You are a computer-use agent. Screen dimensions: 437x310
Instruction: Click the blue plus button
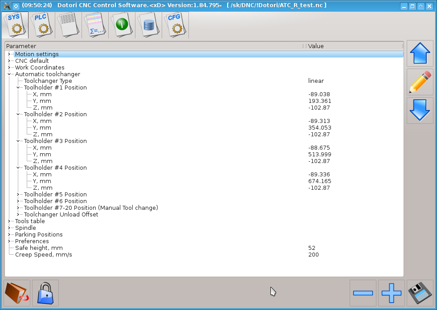(x=392, y=293)
